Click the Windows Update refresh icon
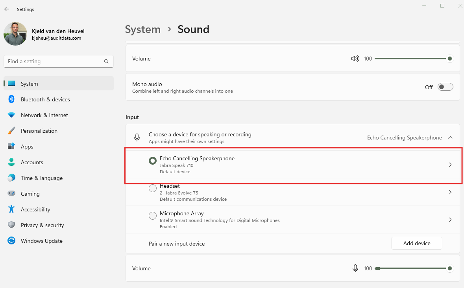 (x=11, y=241)
